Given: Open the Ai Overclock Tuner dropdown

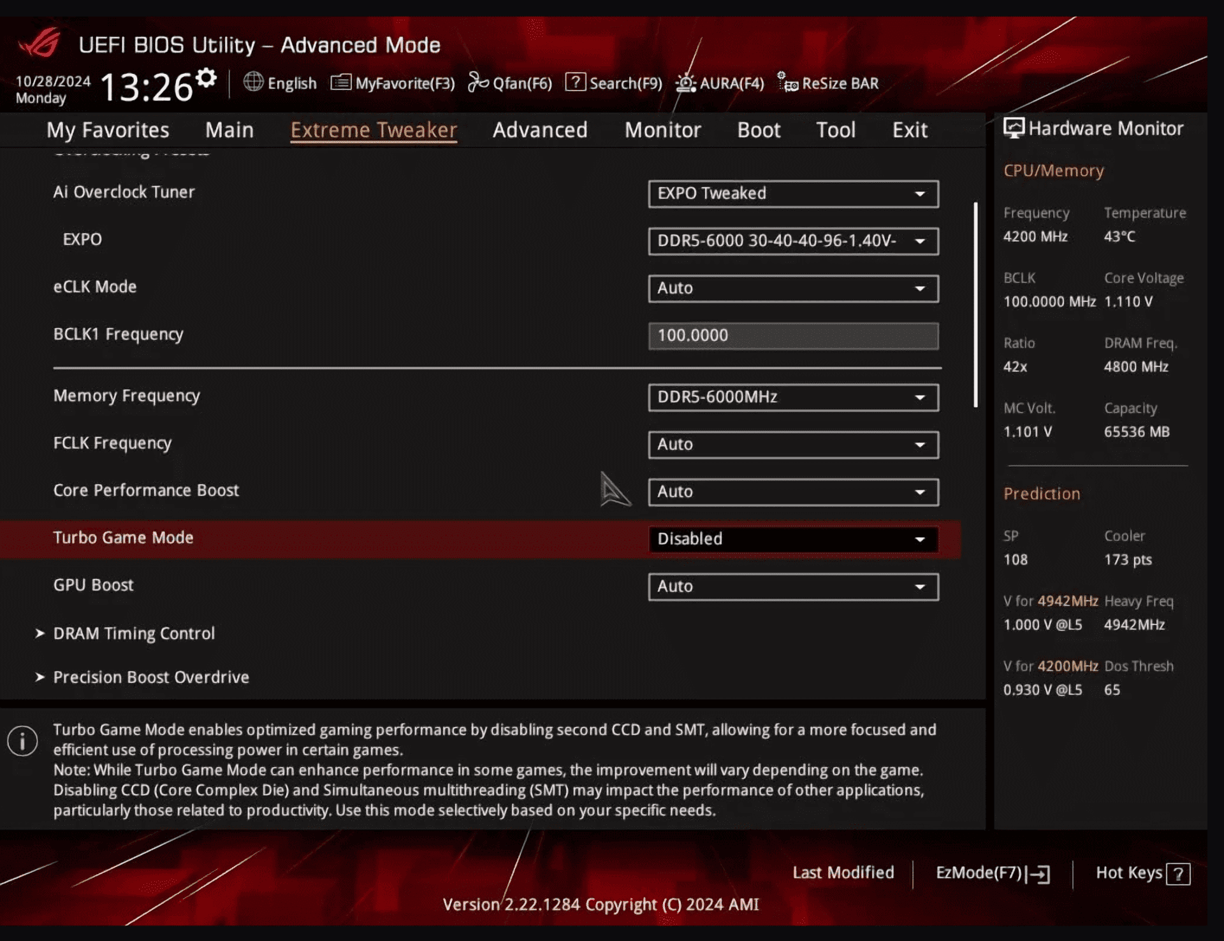Looking at the screenshot, I should (x=792, y=194).
